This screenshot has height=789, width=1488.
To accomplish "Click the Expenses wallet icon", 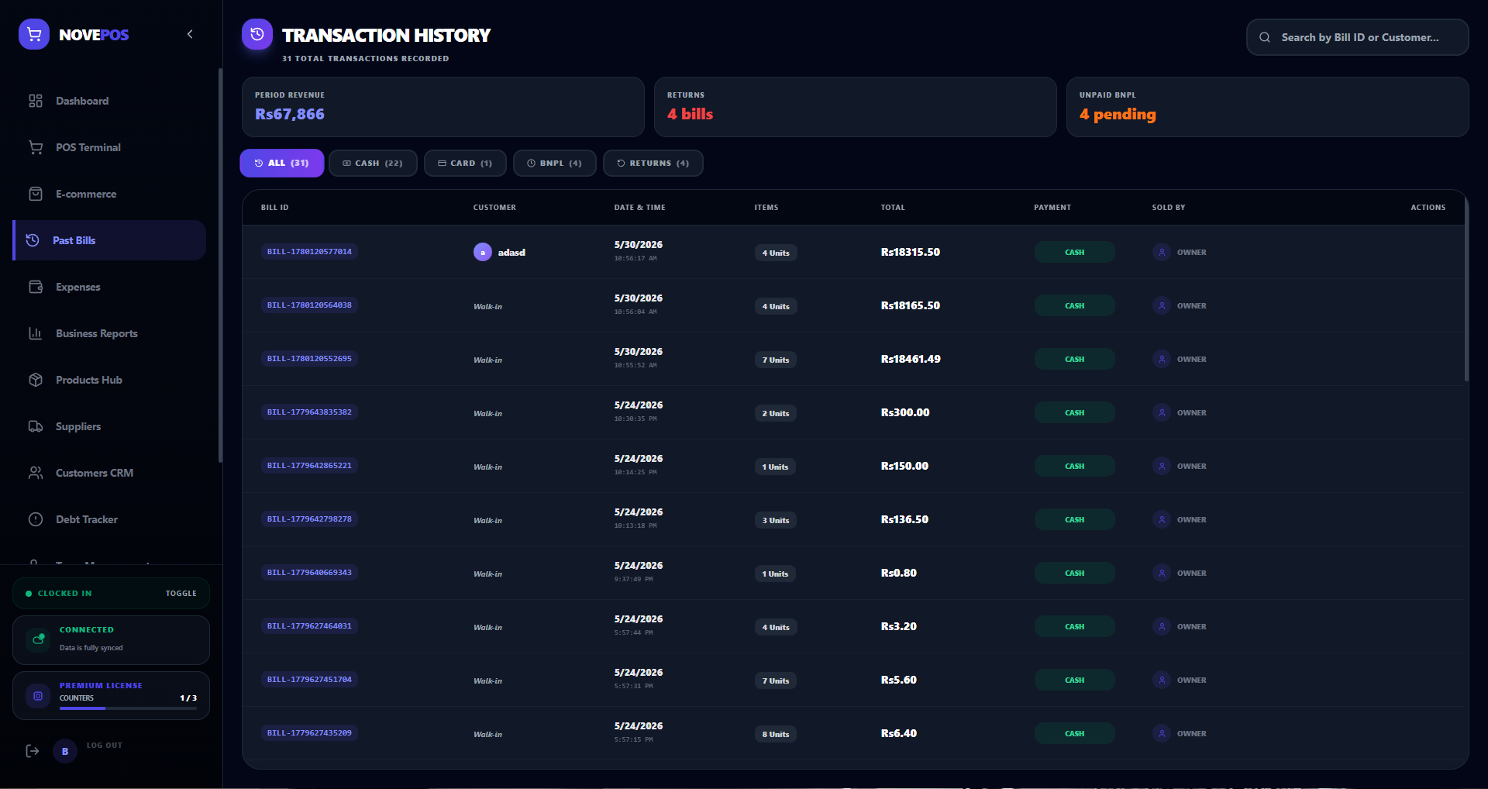I will tap(36, 287).
